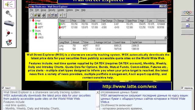
Task: Open the chart icon button on right
Action: point(187,19)
